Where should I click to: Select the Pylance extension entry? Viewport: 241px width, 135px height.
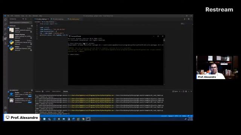[20, 42]
